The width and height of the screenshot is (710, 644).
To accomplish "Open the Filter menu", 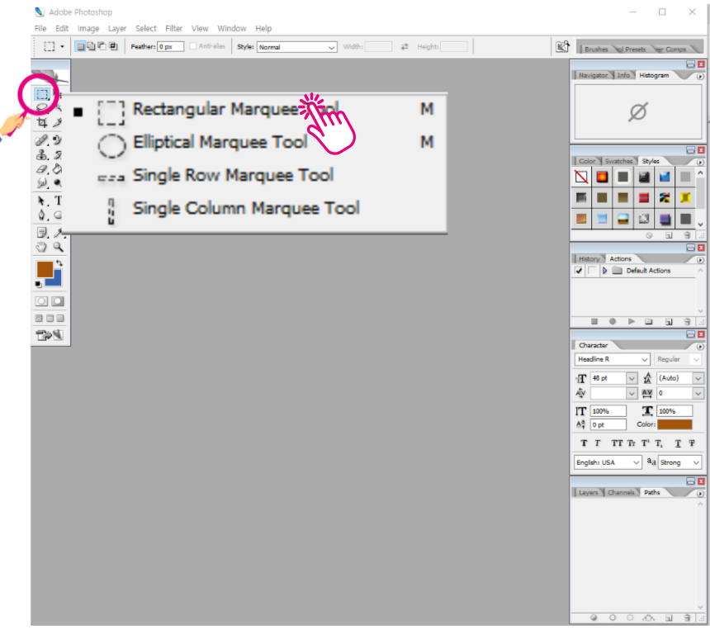I will tap(174, 28).
